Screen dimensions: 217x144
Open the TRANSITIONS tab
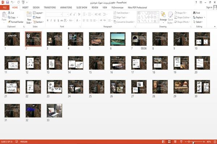pyautogui.click(x=50, y=8)
